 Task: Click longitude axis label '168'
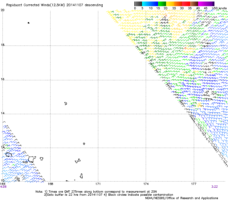tap(50, 184)
